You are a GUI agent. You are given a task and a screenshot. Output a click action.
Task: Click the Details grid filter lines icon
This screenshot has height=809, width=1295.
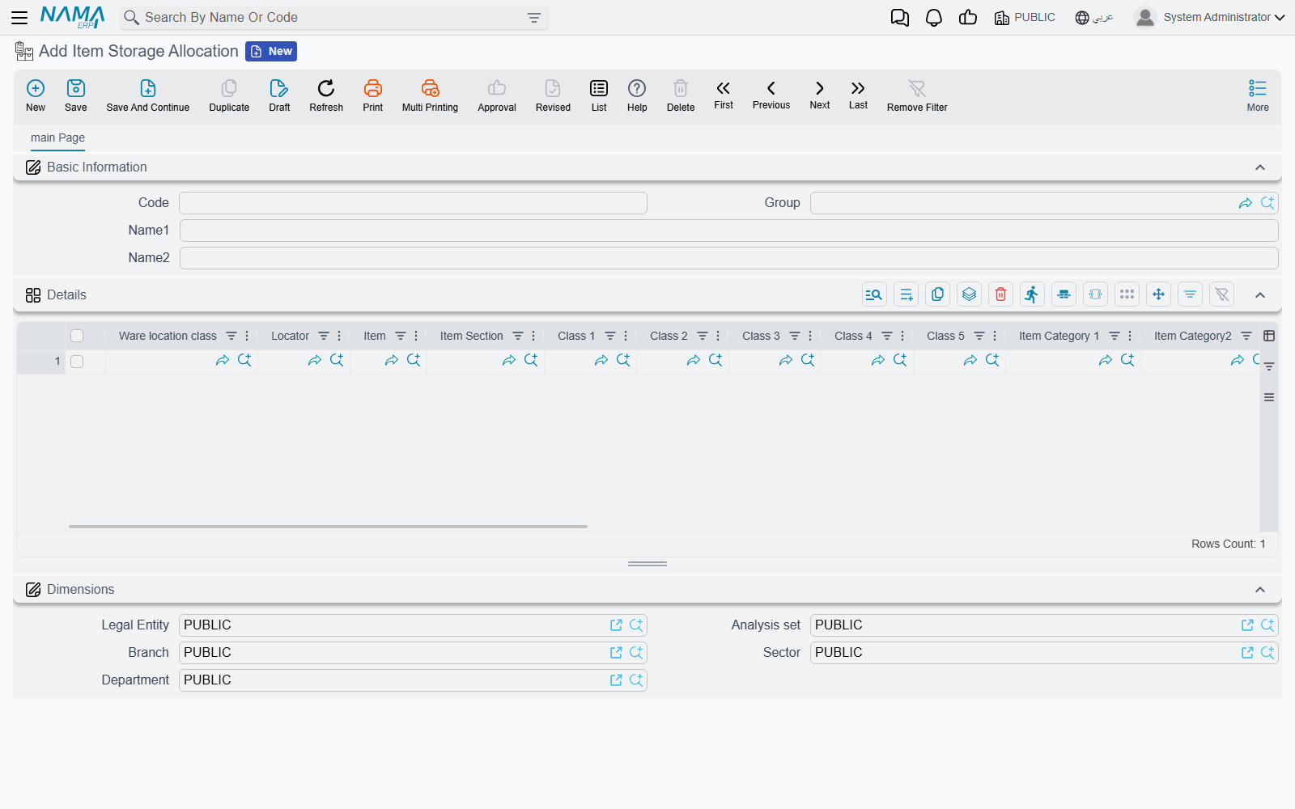(1190, 294)
